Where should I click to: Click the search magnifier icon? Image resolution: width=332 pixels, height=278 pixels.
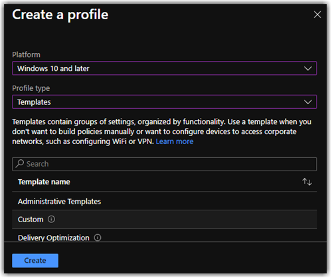click(20, 164)
